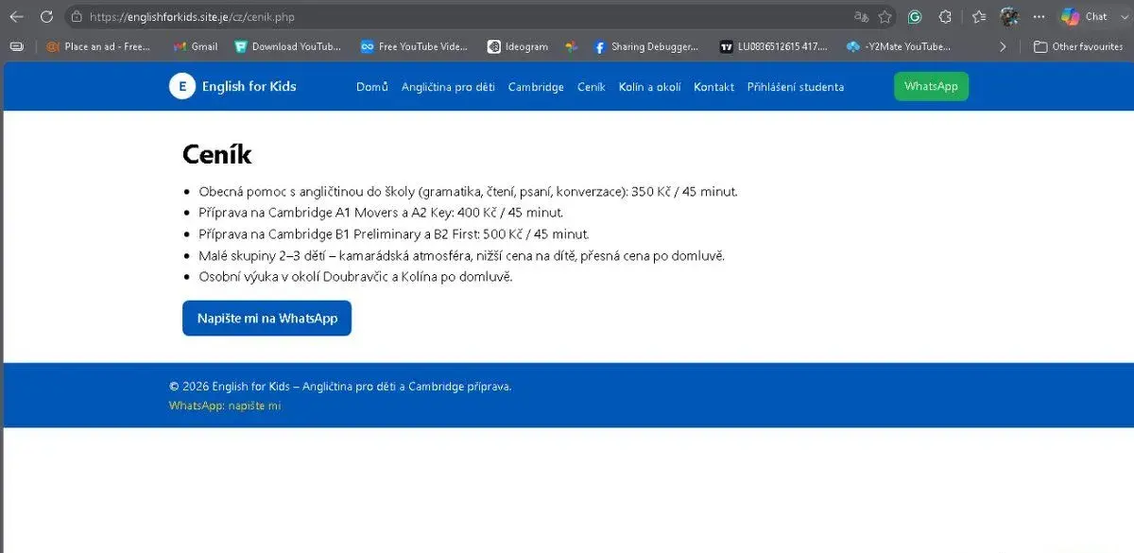1134x553 pixels.
Task: Open the Extensions puzzle-piece icon
Action: tap(945, 16)
